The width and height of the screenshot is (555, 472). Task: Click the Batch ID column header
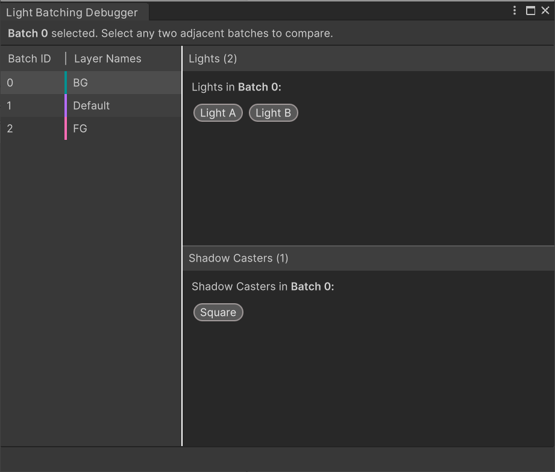(29, 58)
